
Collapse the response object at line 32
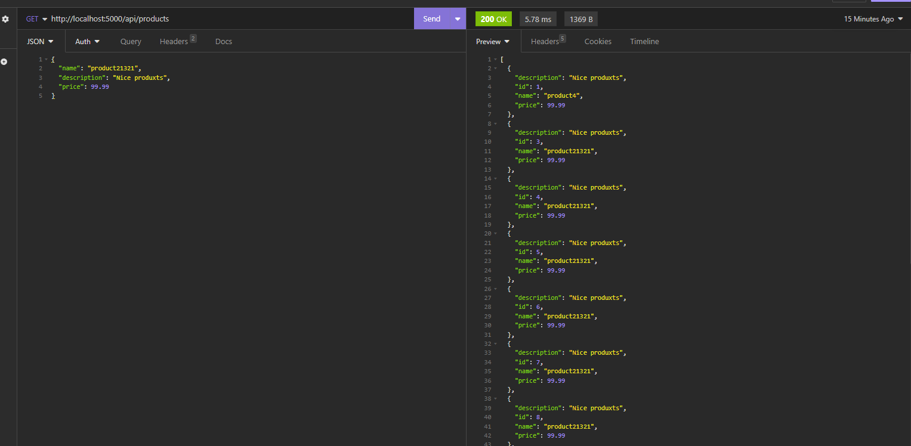(495, 343)
